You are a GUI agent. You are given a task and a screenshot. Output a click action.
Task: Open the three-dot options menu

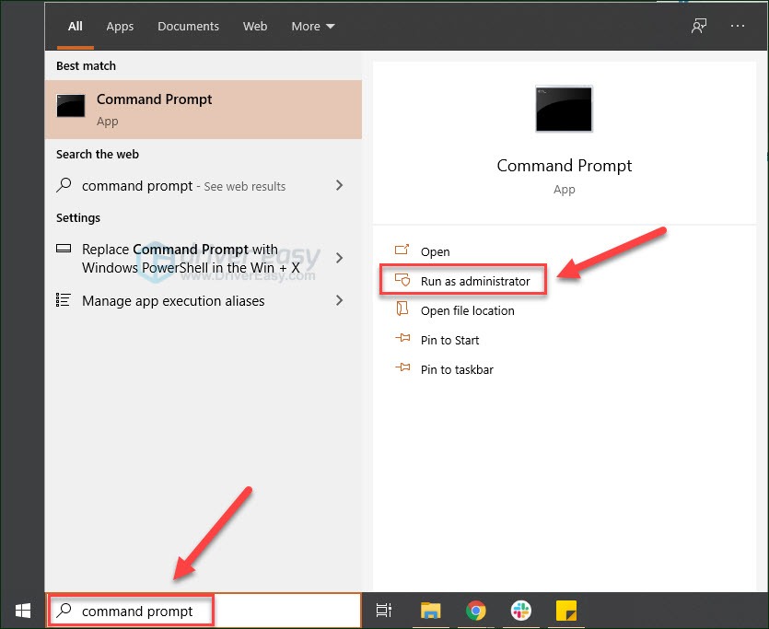pos(738,27)
